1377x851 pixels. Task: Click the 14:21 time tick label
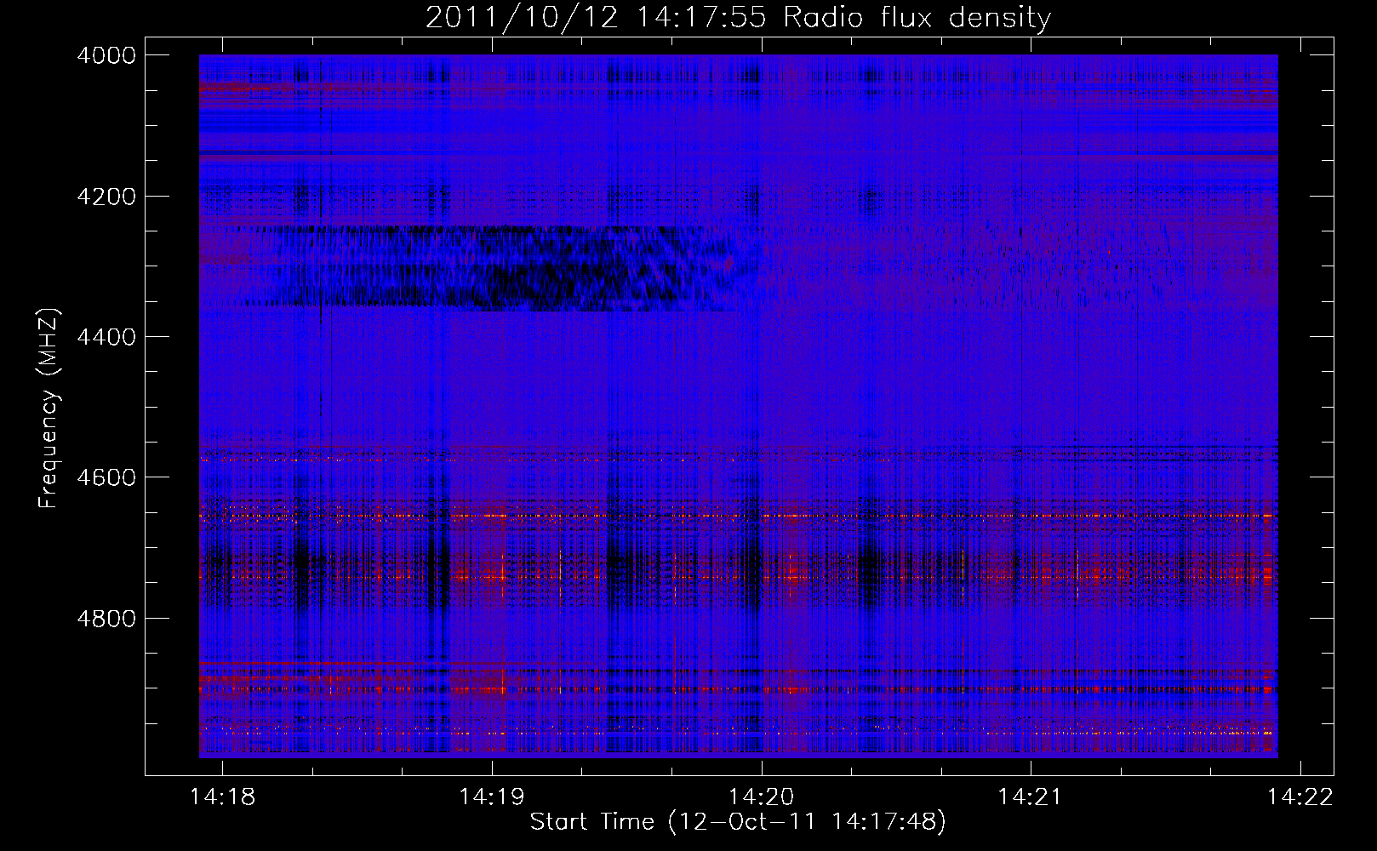coord(1031,797)
